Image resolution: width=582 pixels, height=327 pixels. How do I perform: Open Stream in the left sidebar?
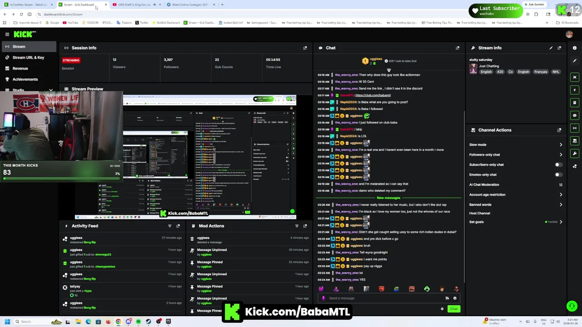(28, 47)
